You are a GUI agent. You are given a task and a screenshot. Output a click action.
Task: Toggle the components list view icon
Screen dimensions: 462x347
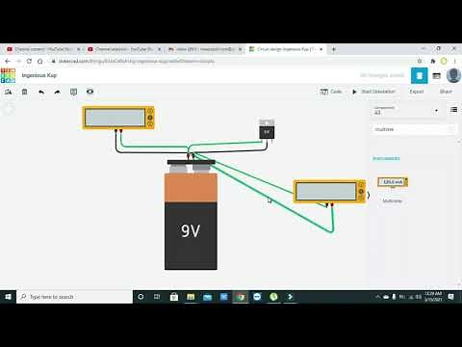coord(453,110)
